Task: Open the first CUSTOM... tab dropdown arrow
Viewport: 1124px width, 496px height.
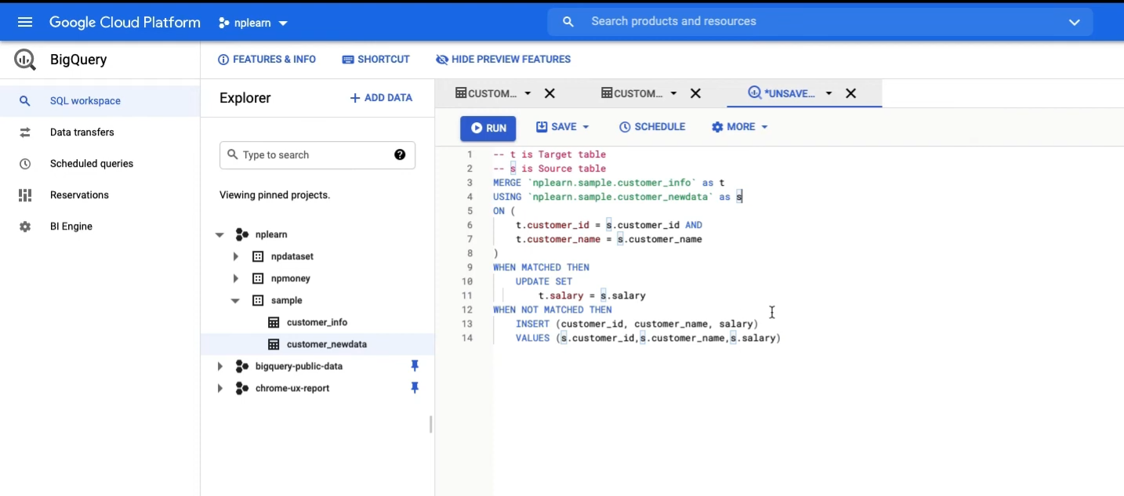Action: pyautogui.click(x=528, y=93)
